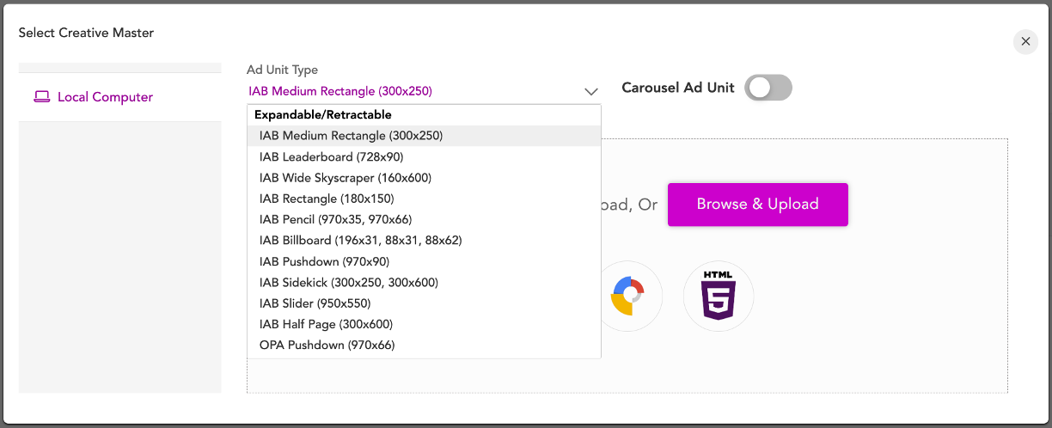
Task: Choose IAB Sidekick (300x250, 300x600)
Action: coord(348,283)
